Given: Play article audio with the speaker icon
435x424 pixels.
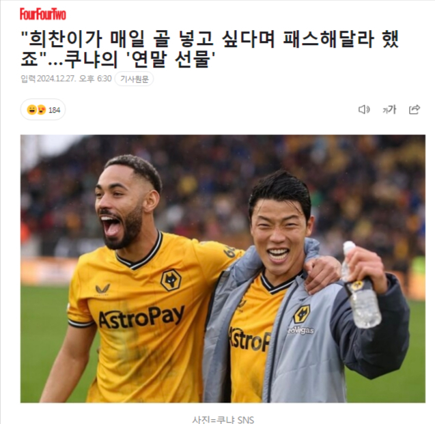Looking at the screenshot, I should pyautogui.click(x=364, y=109).
